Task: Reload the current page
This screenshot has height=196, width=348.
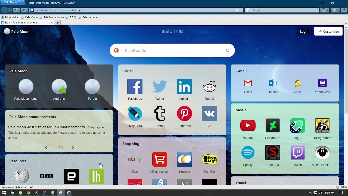Action: (17, 10)
